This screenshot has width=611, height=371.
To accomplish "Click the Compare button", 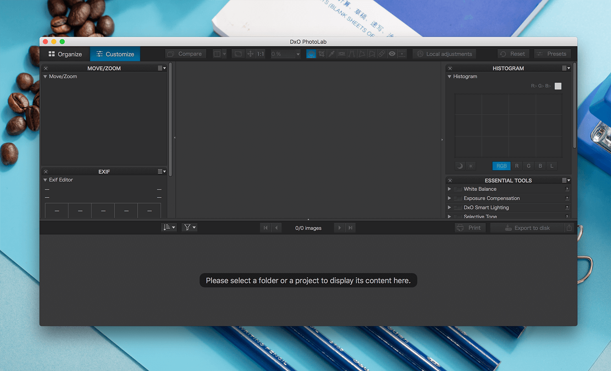I will tap(186, 54).
